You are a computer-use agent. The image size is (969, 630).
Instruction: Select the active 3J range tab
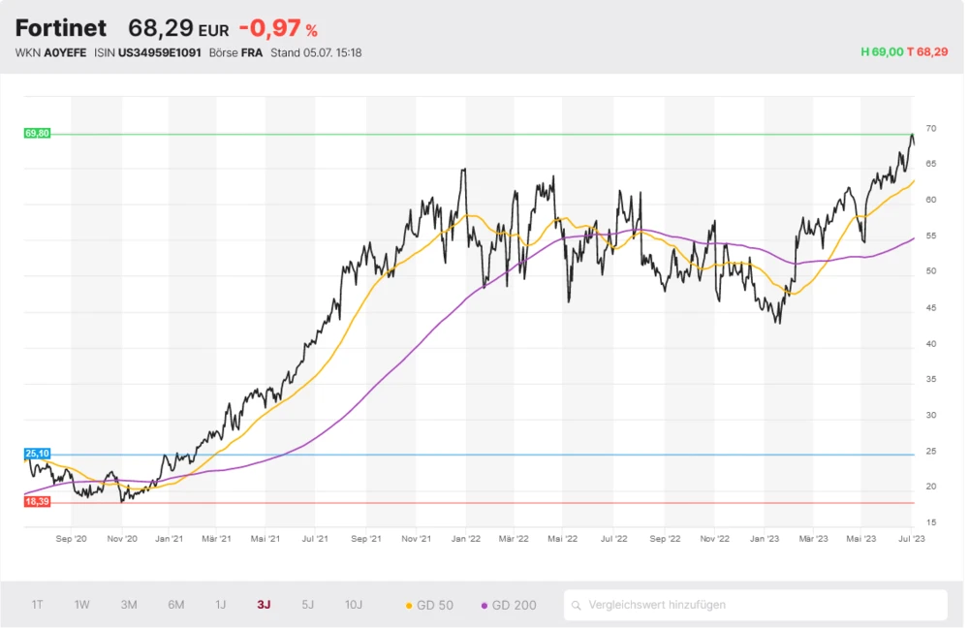(x=264, y=605)
